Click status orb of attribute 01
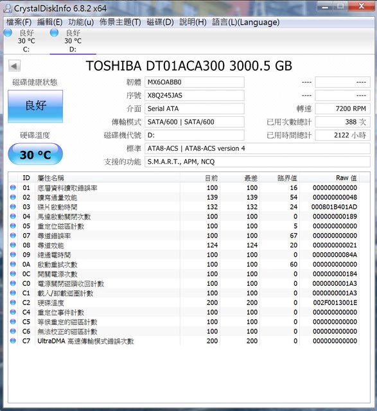Viewport: 377px width, 411px height. (13, 188)
